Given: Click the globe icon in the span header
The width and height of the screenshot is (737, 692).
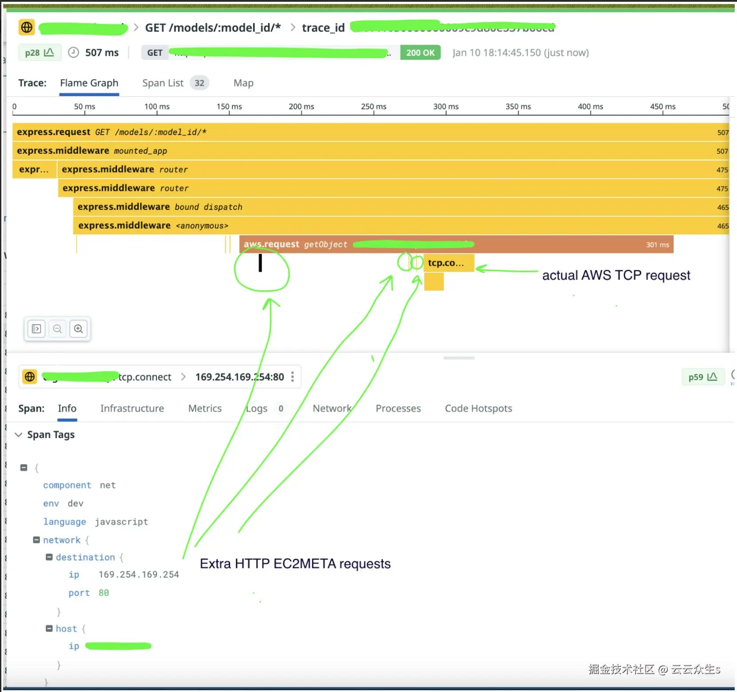Looking at the screenshot, I should (30, 377).
